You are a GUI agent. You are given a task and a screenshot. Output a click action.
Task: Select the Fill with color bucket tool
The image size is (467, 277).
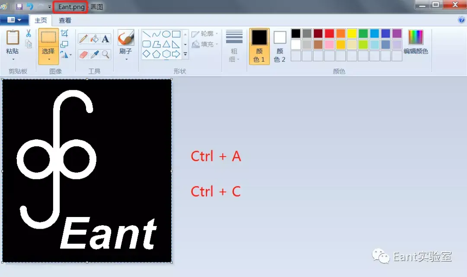[x=94, y=39]
